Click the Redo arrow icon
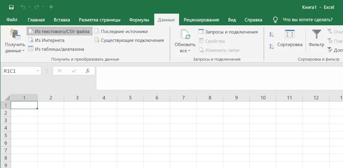 36,7
